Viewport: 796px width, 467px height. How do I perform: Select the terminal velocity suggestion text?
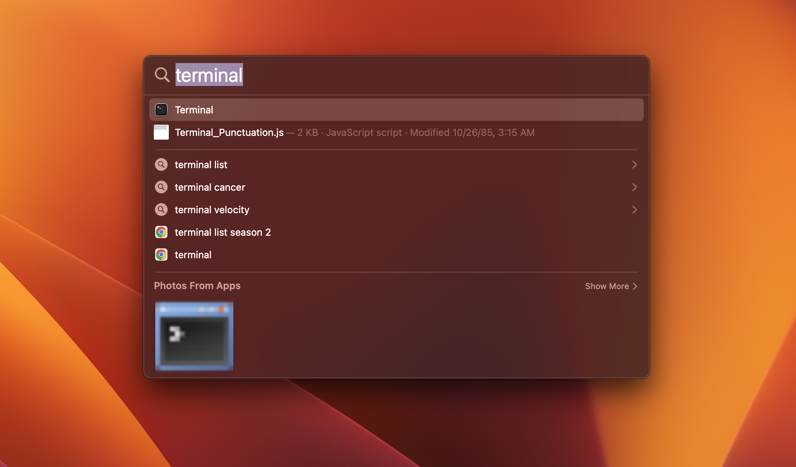pyautogui.click(x=212, y=209)
